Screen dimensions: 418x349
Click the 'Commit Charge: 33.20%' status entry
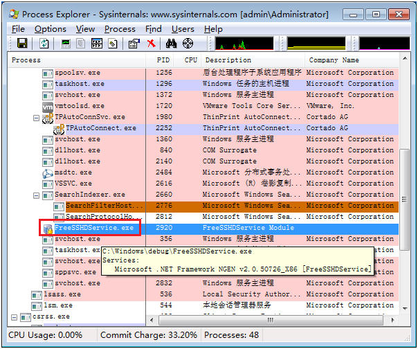149,335
